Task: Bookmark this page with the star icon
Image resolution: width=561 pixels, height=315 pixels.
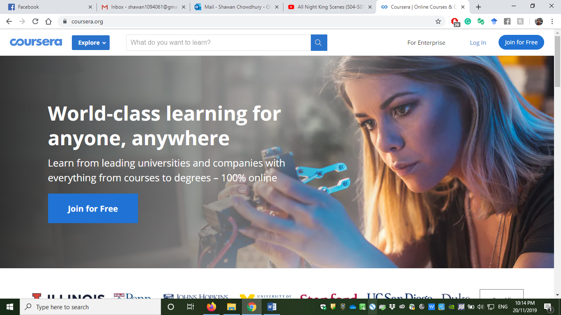Action: tap(438, 21)
